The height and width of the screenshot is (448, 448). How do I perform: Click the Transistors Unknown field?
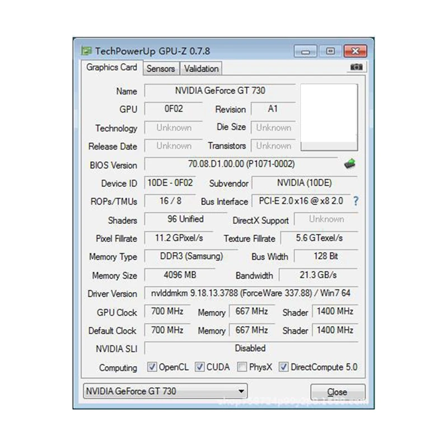coord(273,146)
